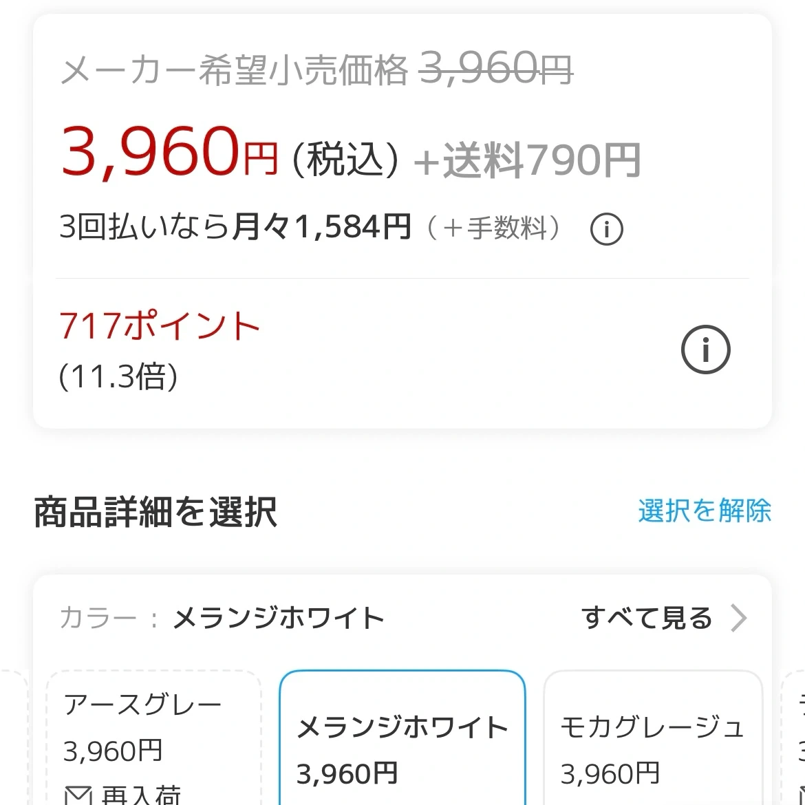This screenshot has height=805, width=805.
Task: Tap the chevron beside すべて見る
Action: (739, 618)
